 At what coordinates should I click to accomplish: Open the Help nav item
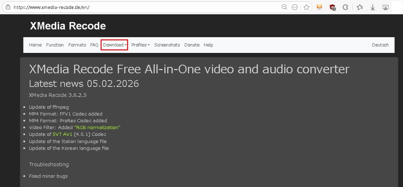pyautogui.click(x=208, y=45)
